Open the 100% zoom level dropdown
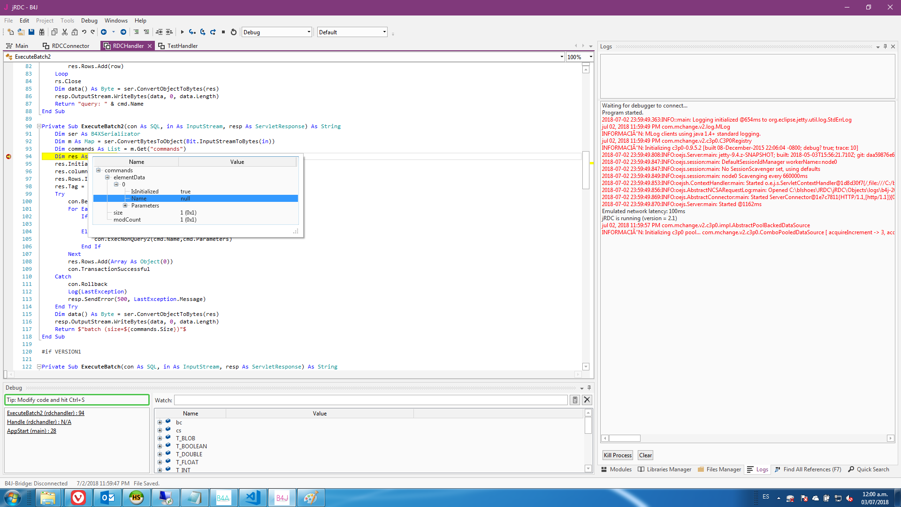The width and height of the screenshot is (901, 507). tap(590, 57)
